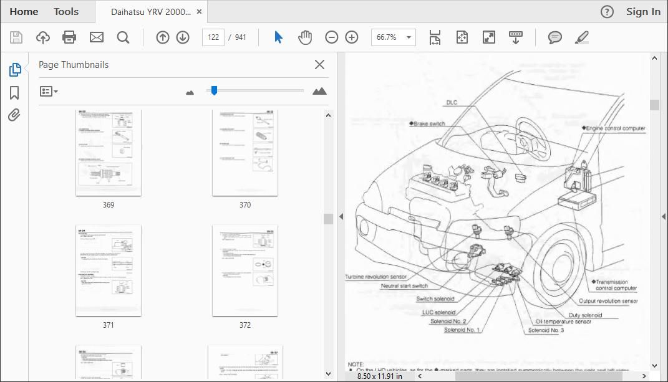Image resolution: width=668 pixels, height=382 pixels.
Task: Click the page number field 122
Action: pyautogui.click(x=213, y=37)
